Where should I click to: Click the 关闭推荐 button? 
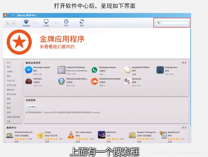[x=31, y=107]
